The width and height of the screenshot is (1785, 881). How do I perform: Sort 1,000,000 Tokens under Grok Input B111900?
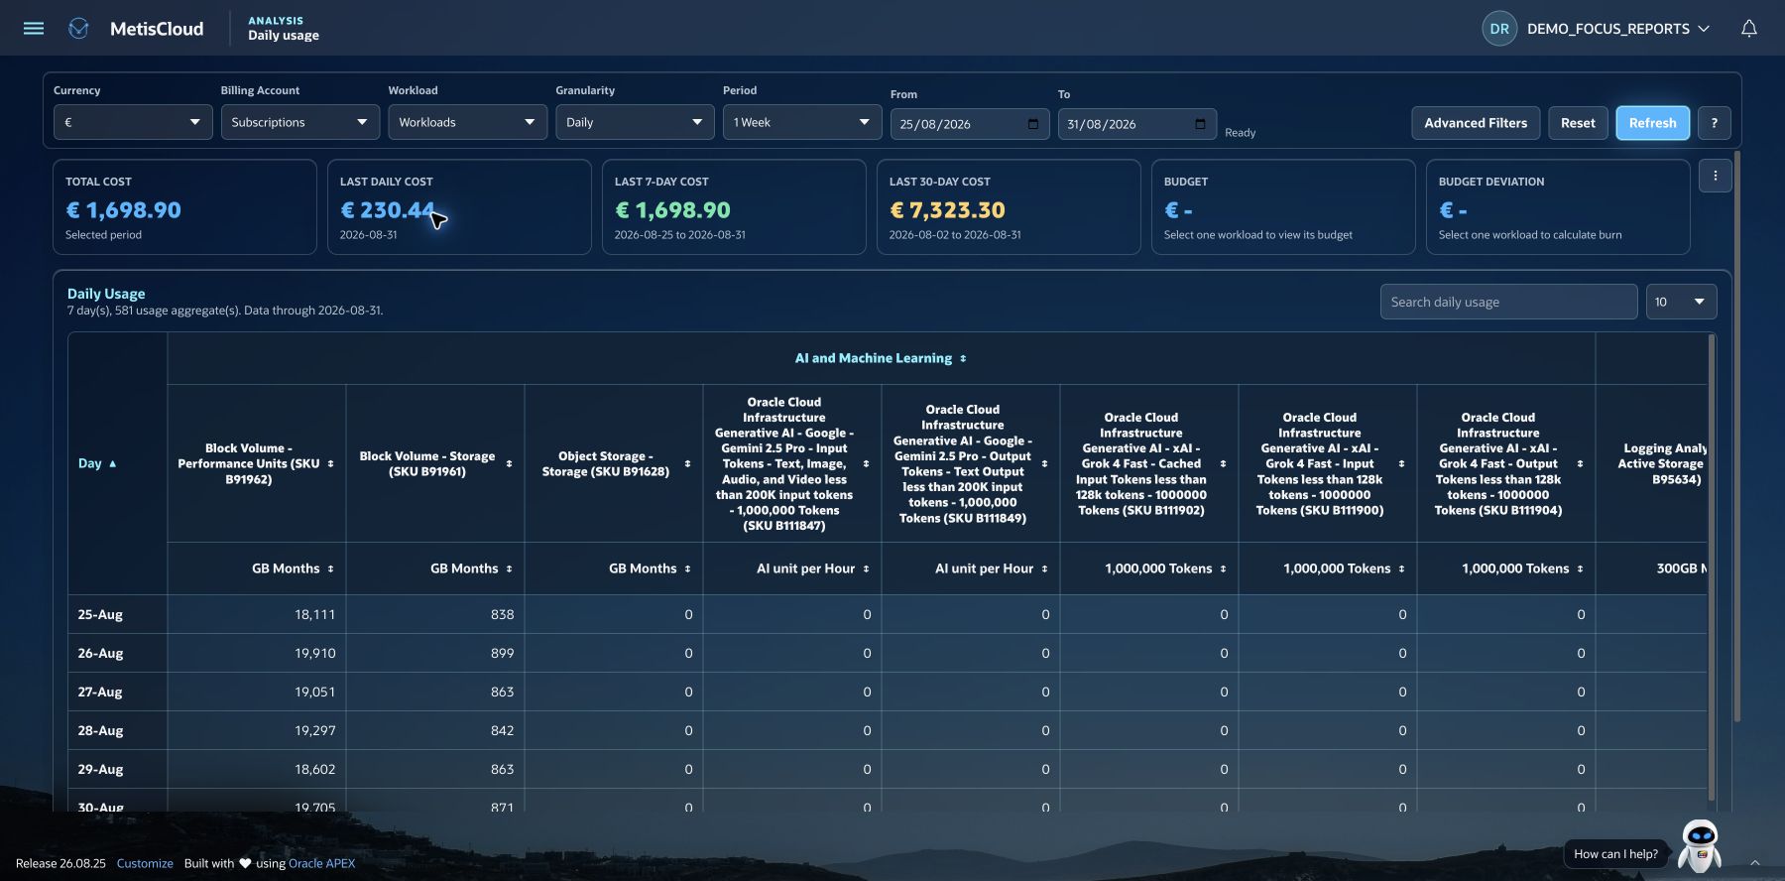point(1401,568)
